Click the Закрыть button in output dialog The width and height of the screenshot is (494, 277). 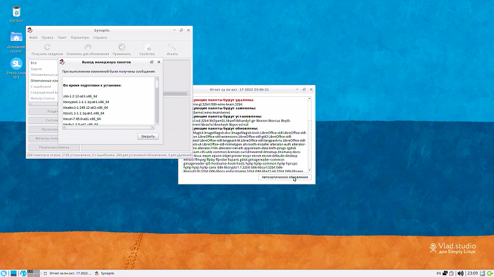click(x=148, y=137)
